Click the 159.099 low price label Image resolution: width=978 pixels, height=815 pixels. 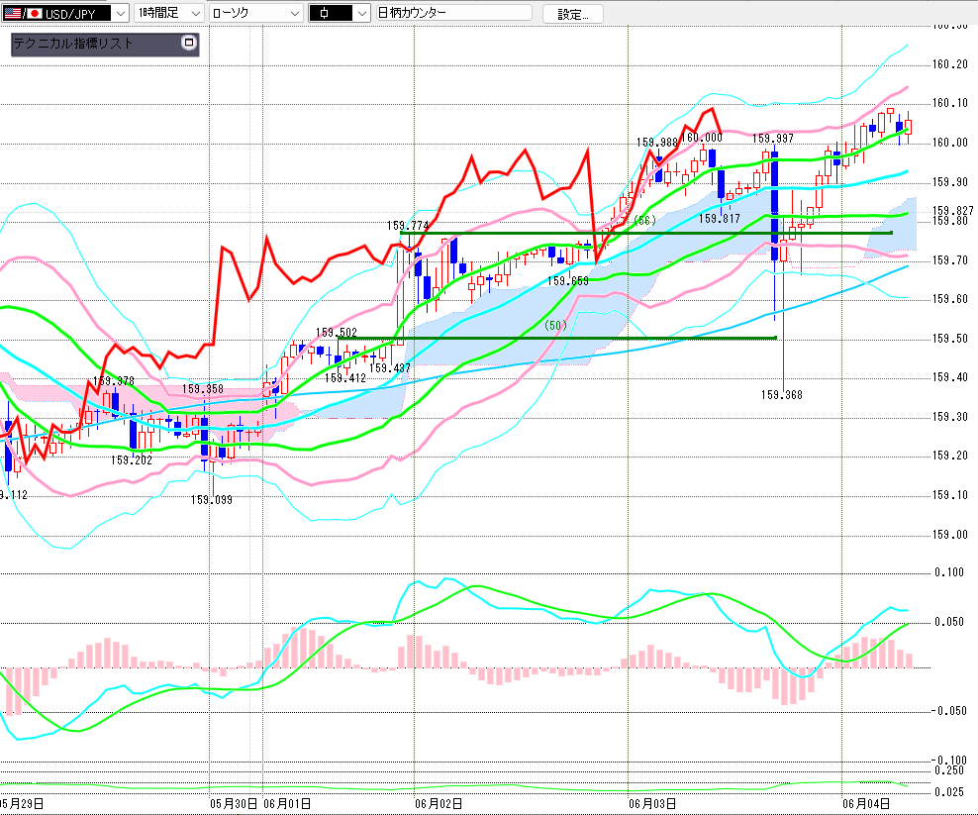212,500
